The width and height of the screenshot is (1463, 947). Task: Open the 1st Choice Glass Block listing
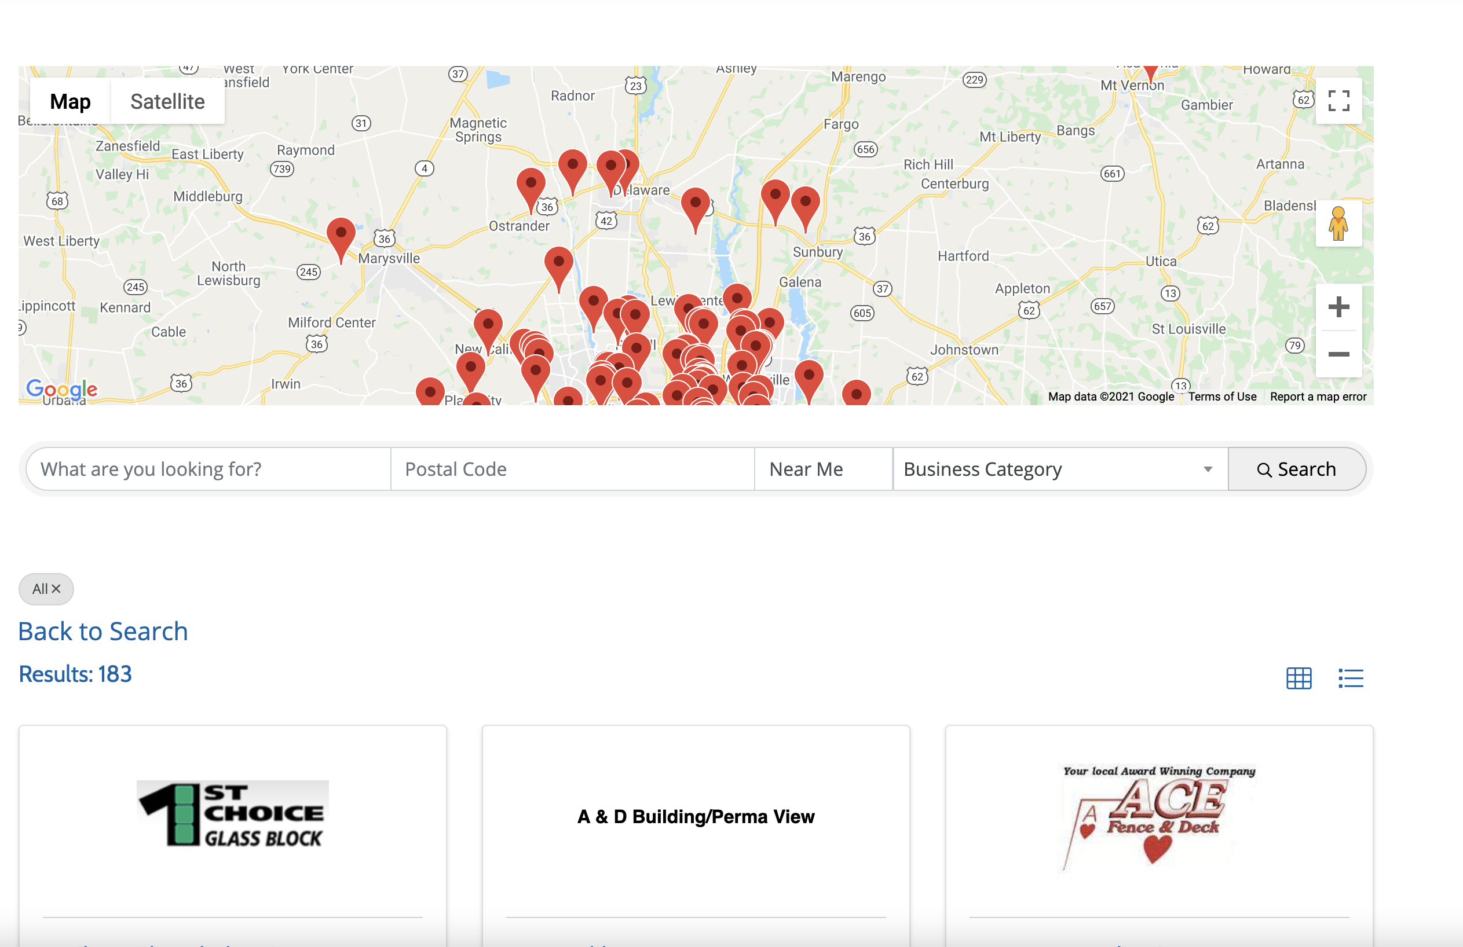232,814
